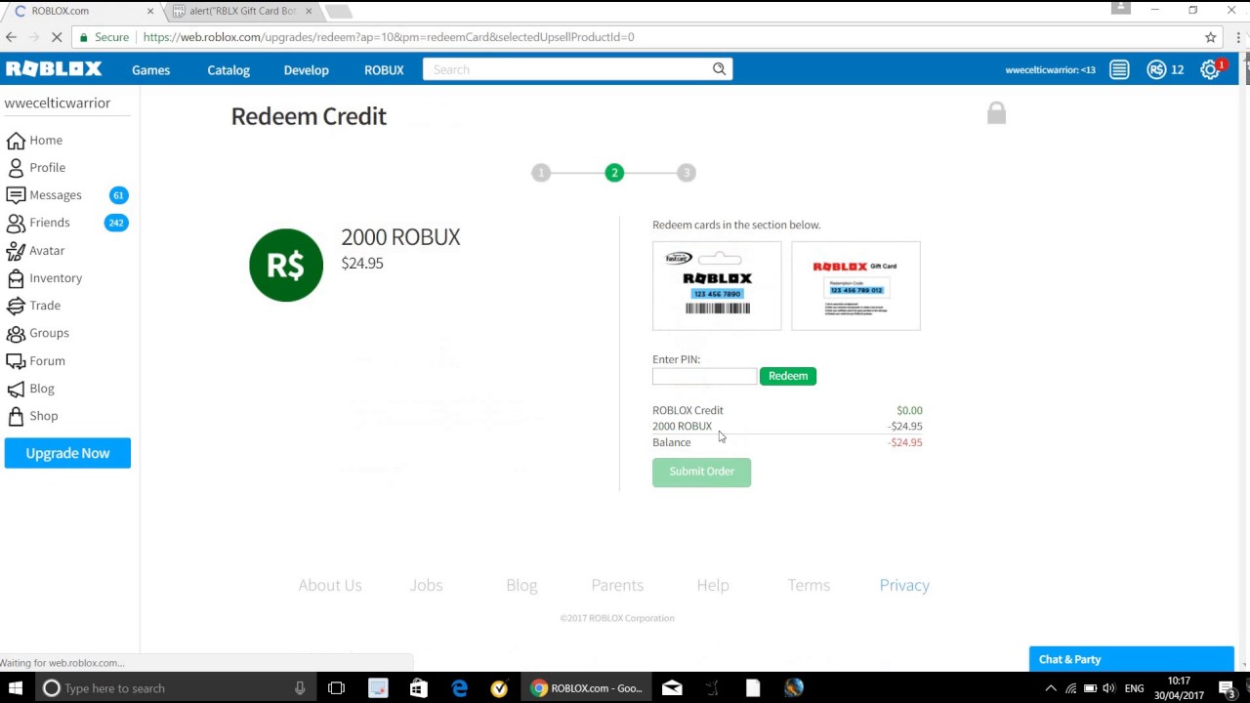Click the browser address bar URL
The image size is (1250, 703).
[x=389, y=37]
